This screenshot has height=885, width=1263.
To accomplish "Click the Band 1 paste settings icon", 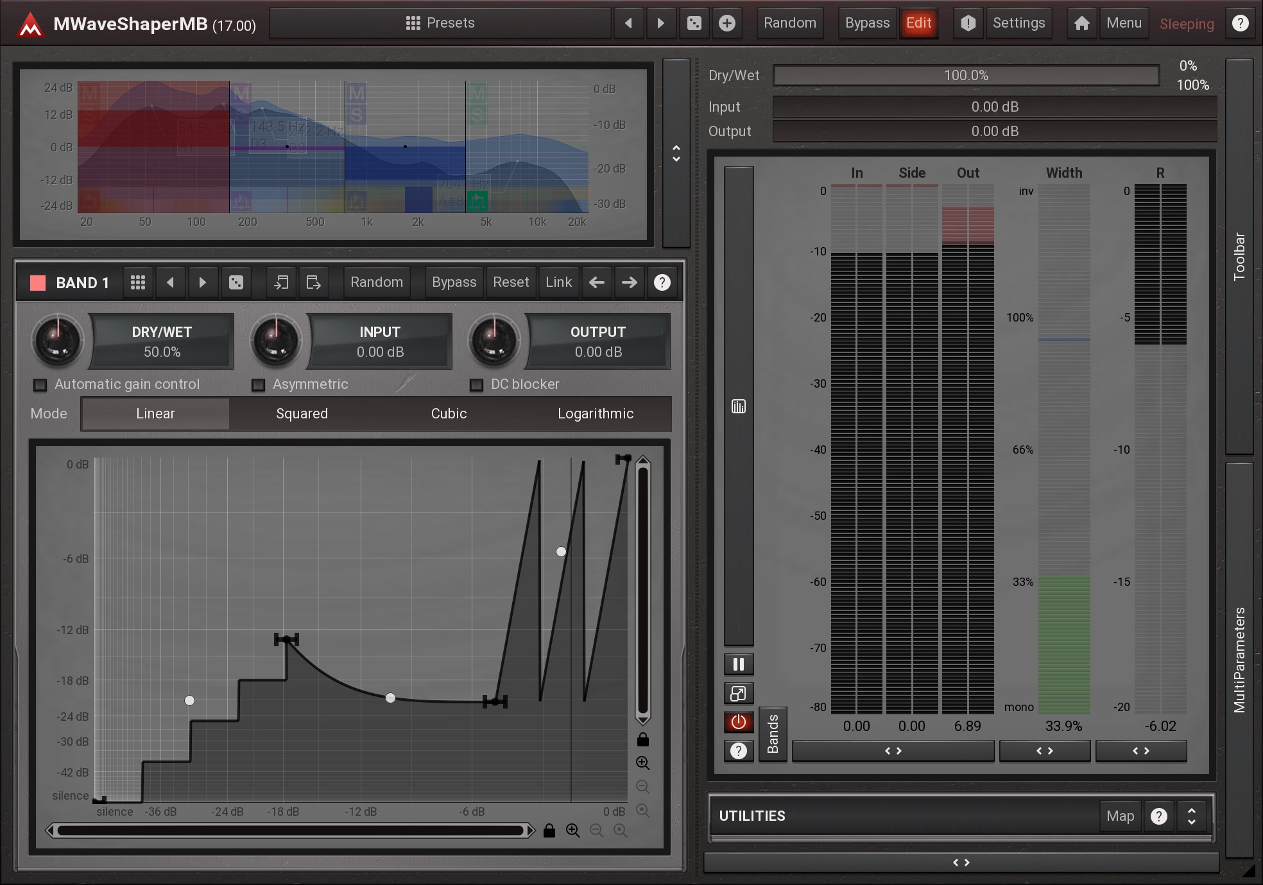I will [314, 282].
